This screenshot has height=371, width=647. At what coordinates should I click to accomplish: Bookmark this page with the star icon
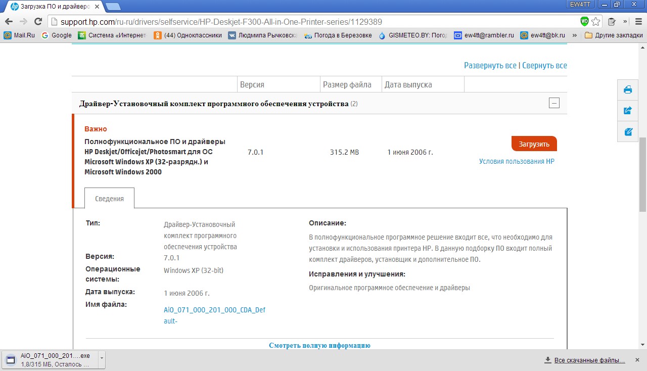click(x=596, y=22)
